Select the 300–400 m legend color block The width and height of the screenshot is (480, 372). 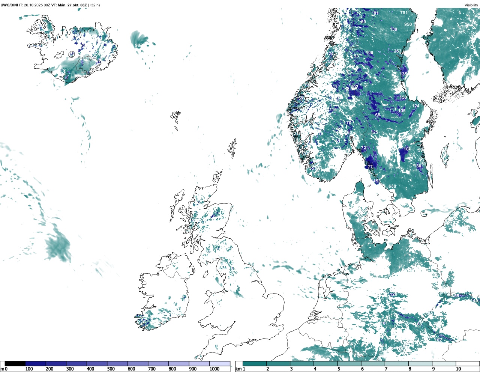point(76,363)
